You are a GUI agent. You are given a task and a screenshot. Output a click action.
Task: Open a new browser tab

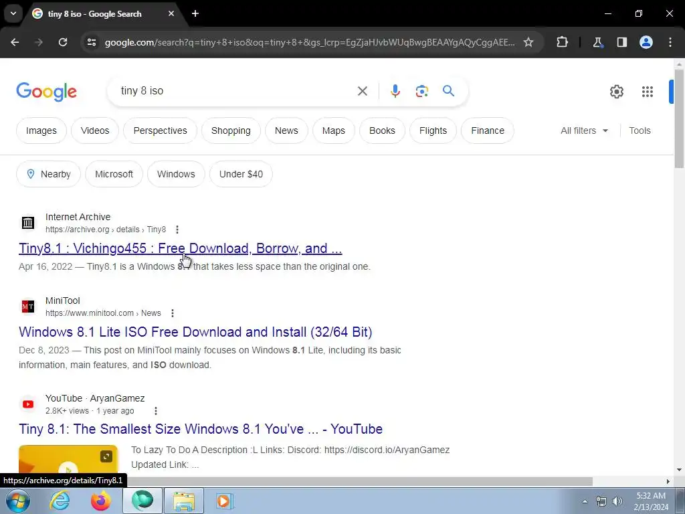[x=195, y=13]
